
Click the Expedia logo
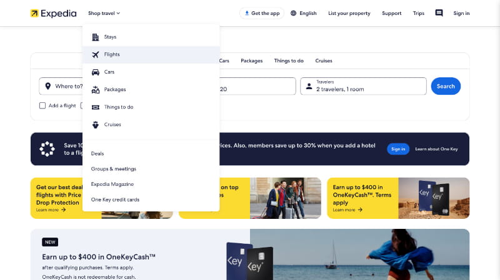[53, 13]
